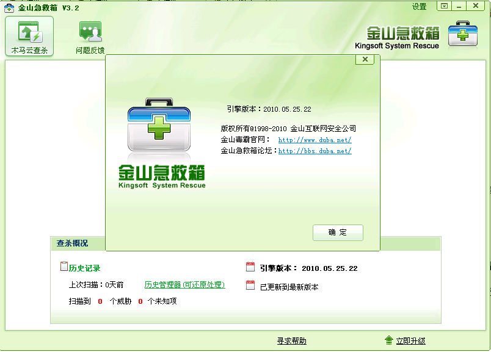Click the Kingsoft System Rescue header logo text
This screenshot has width=491, height=352.
(x=397, y=46)
